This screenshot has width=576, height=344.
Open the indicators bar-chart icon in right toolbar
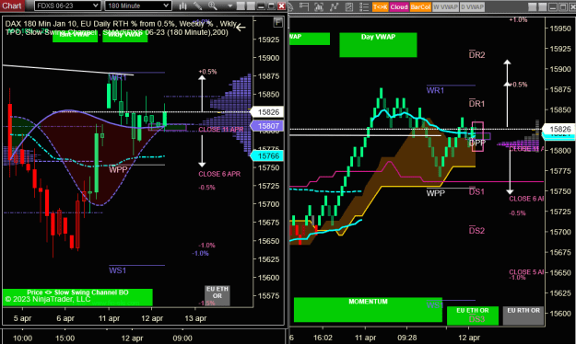click(319, 6)
